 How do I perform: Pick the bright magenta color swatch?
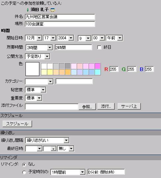click(98, 66)
